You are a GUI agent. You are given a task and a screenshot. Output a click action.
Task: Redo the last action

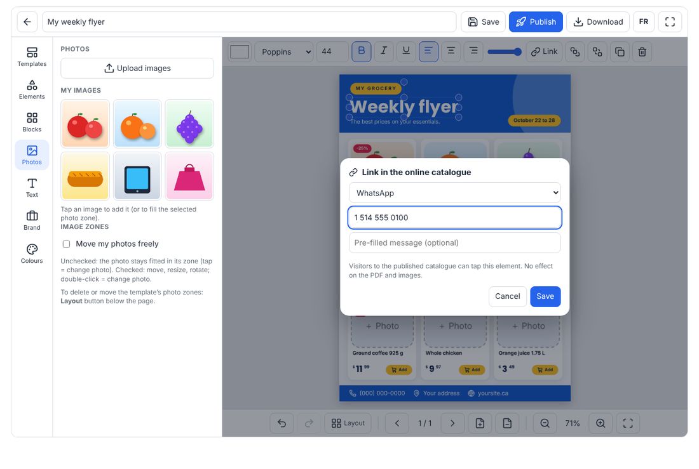pos(309,423)
